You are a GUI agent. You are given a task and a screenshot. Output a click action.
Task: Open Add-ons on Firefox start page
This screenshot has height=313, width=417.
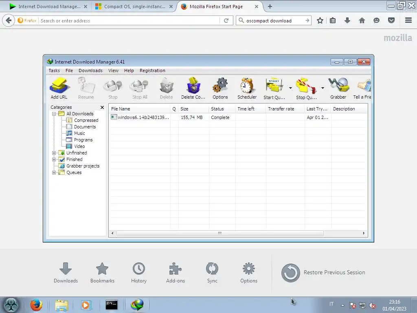(x=176, y=273)
